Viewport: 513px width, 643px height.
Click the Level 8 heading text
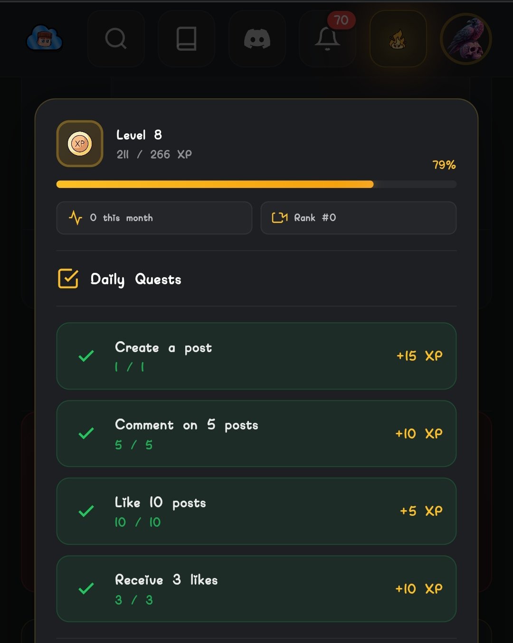pos(139,135)
